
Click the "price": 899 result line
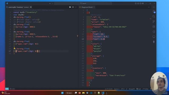coord(98,22)
